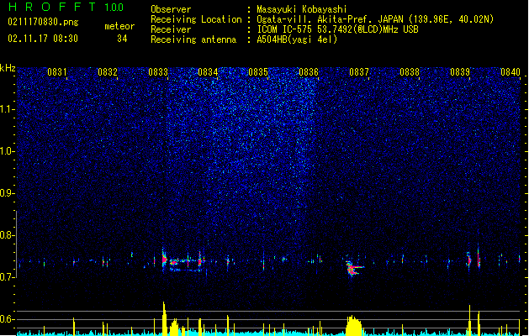Click the 'Receiving antenna' field label
Viewport: 529px width, 336px height.
[x=193, y=39]
